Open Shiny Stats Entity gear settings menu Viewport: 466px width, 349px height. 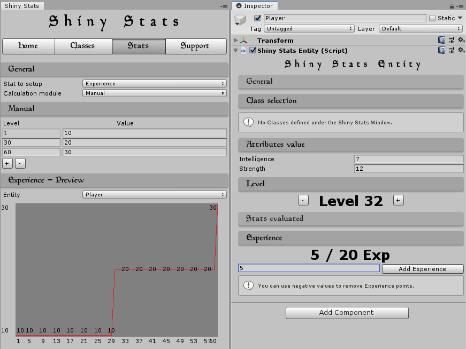(460, 50)
